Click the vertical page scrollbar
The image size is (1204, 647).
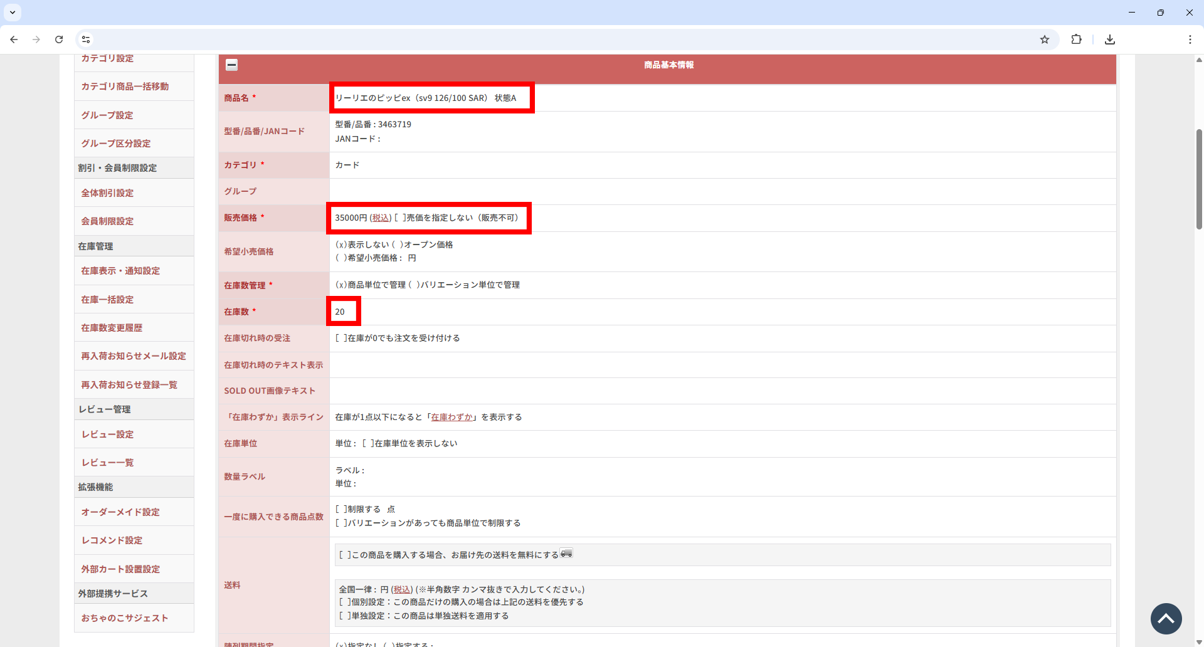point(1198,179)
